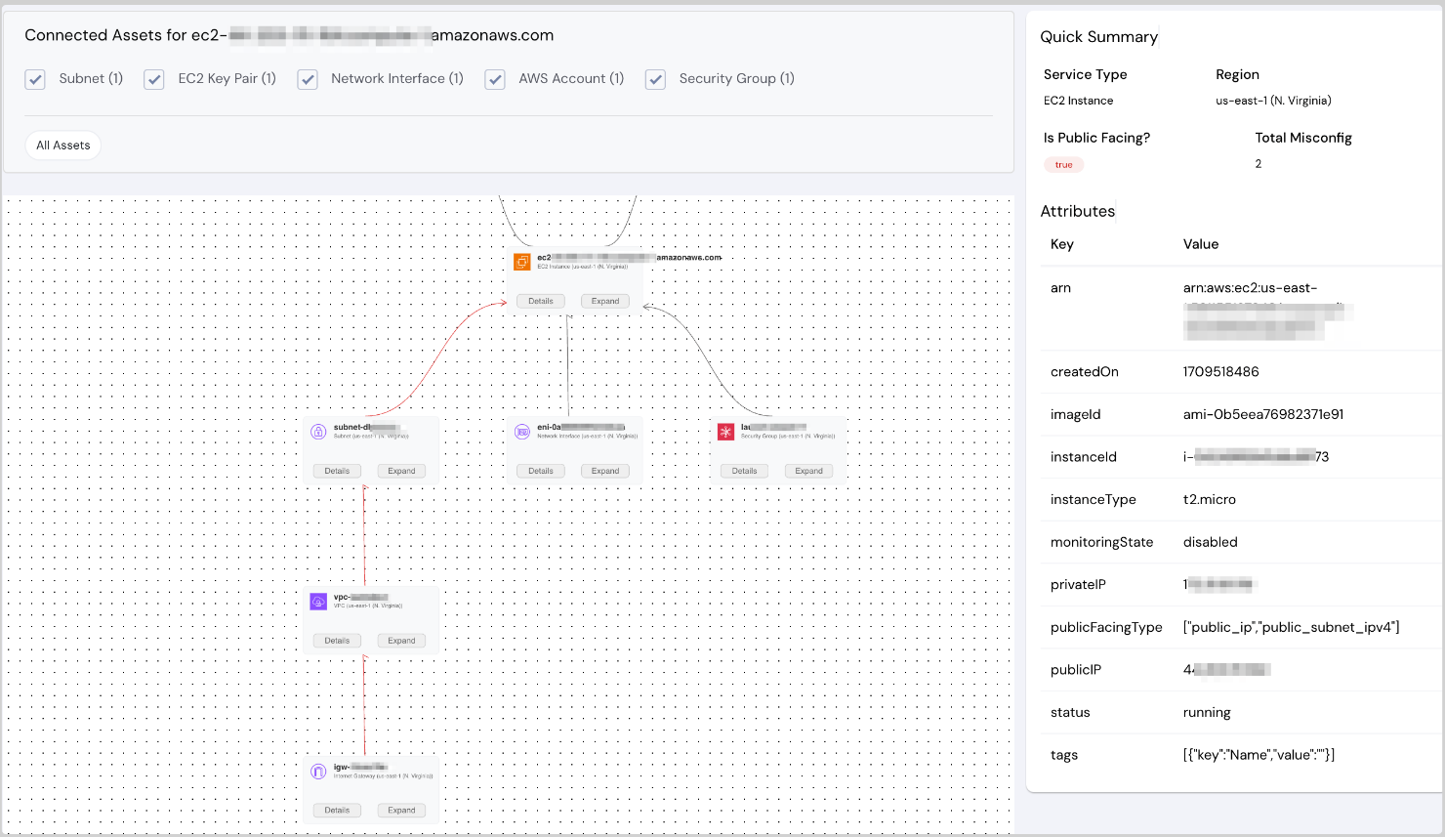This screenshot has width=1445, height=837.
Task: Select the Internet Gateway (igw) node icon
Action: coord(318,770)
